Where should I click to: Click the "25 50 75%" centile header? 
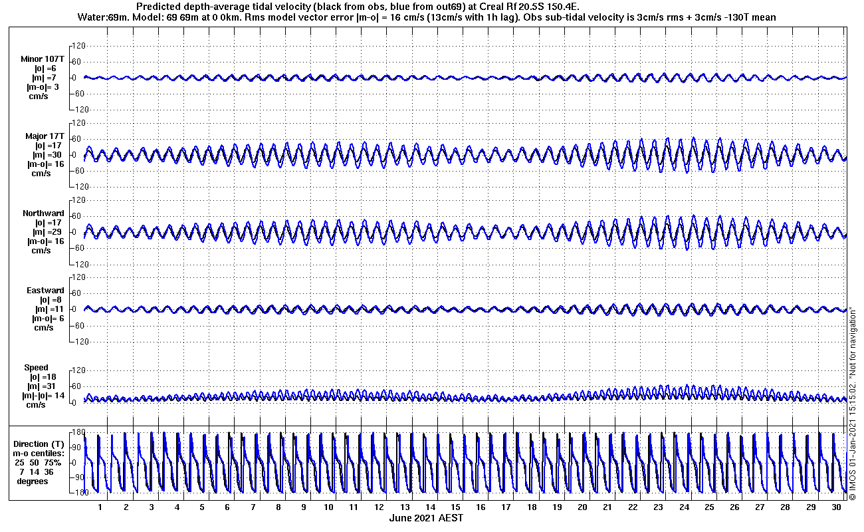point(38,462)
